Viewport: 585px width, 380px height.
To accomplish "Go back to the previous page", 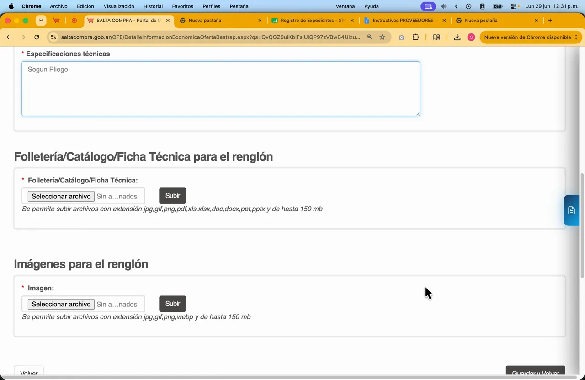I will 9,37.
